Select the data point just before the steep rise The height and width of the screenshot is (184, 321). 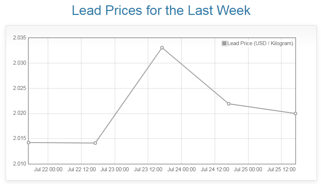pyautogui.click(x=95, y=143)
